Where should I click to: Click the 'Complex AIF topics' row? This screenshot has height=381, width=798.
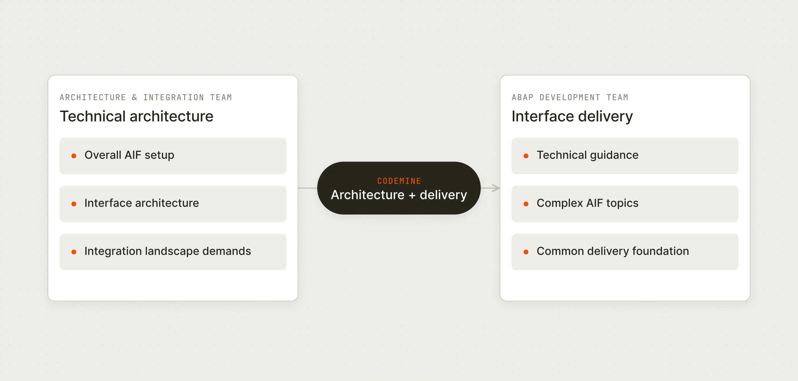(625, 204)
